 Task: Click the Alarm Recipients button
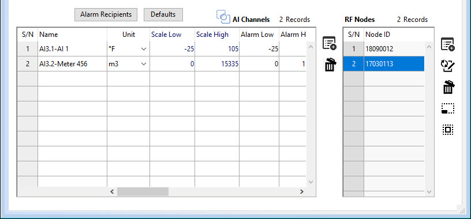tap(106, 15)
